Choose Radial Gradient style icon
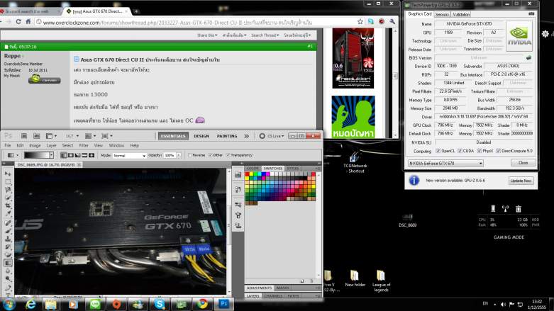 (x=71, y=155)
